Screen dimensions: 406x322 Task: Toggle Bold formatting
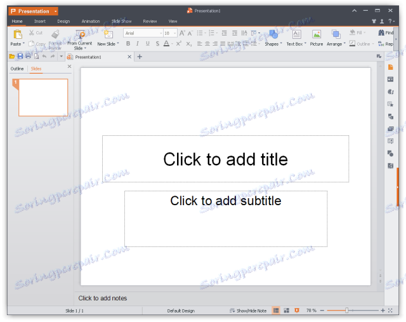(128, 44)
